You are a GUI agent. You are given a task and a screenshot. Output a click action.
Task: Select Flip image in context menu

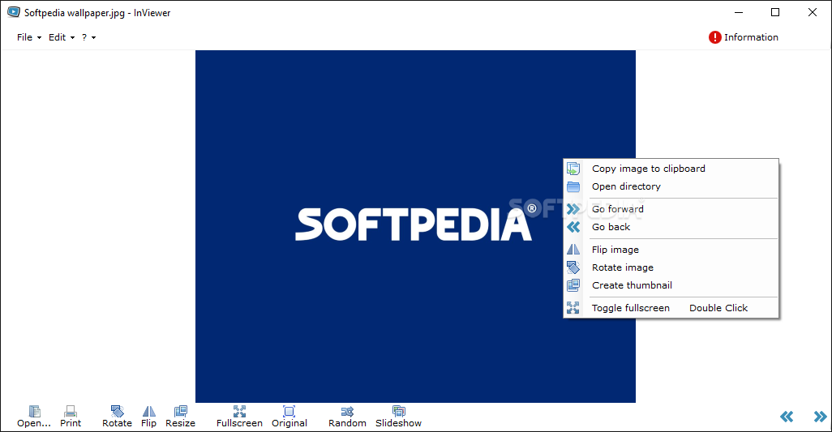coord(671,250)
